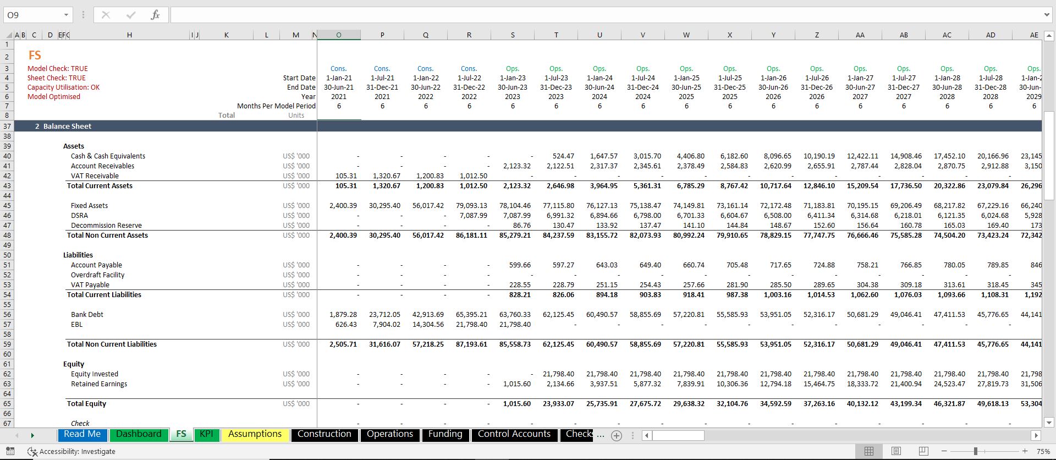Click horizontal scrollbar right arrow
This screenshot has width=1056, height=460.
1036,435
